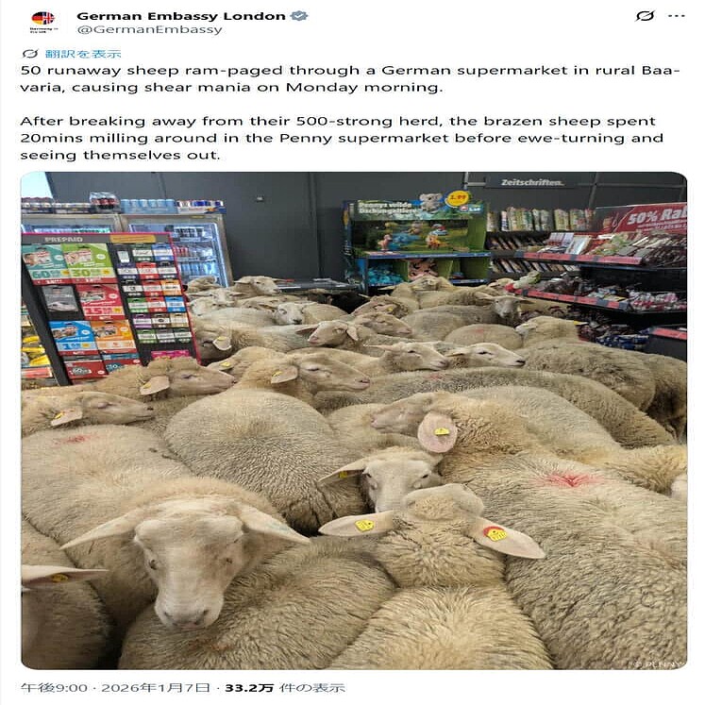Open the Grok slashed-circle icon at top right

click(x=645, y=16)
